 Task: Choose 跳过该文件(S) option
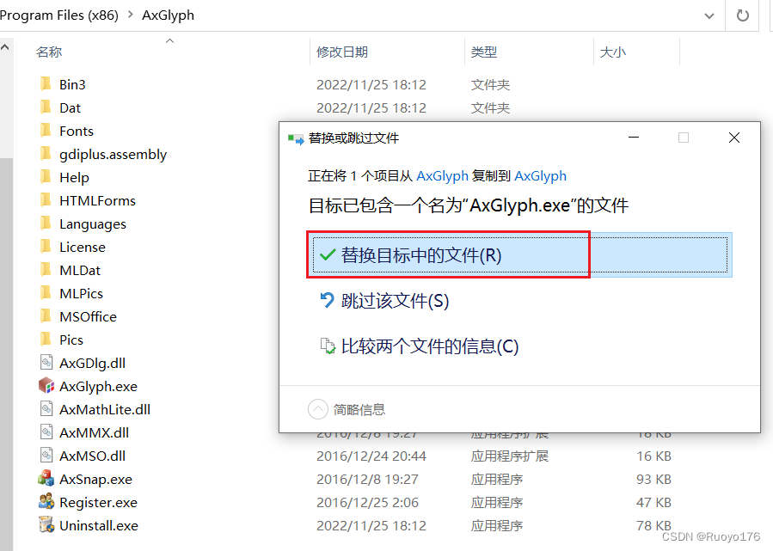385,301
